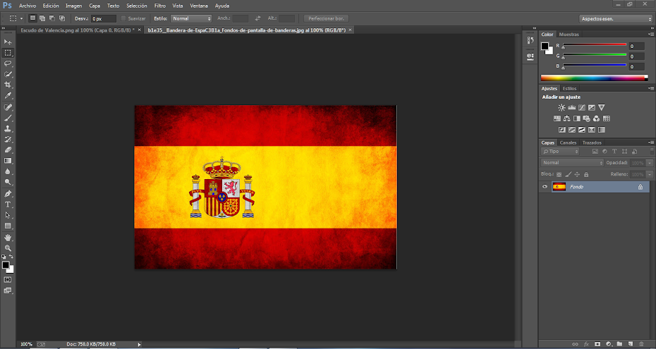Image resolution: width=656 pixels, height=349 pixels.
Task: Select the Brush tool
Action: 8,118
